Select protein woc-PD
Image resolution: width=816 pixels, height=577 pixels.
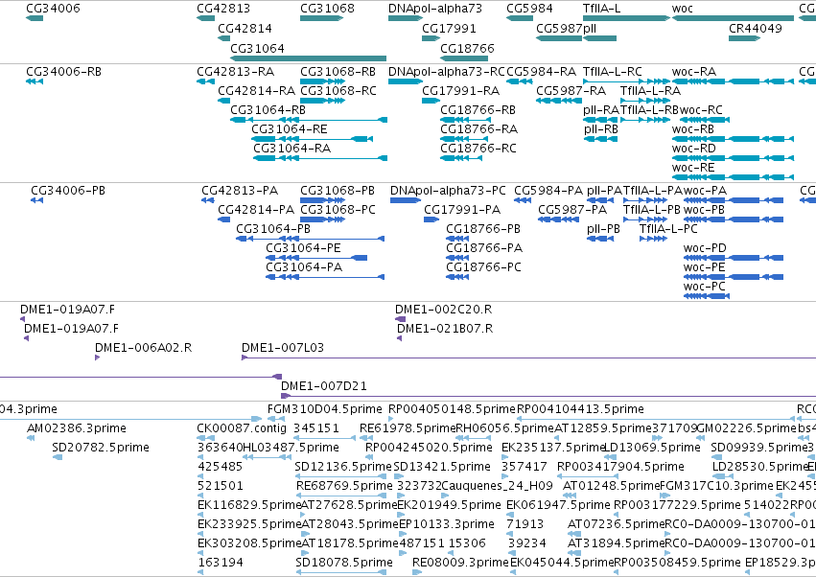pos(734,258)
